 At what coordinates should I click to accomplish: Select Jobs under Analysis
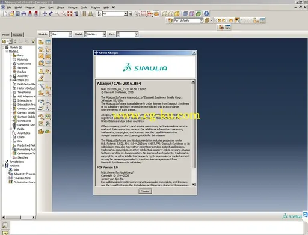click(16, 170)
